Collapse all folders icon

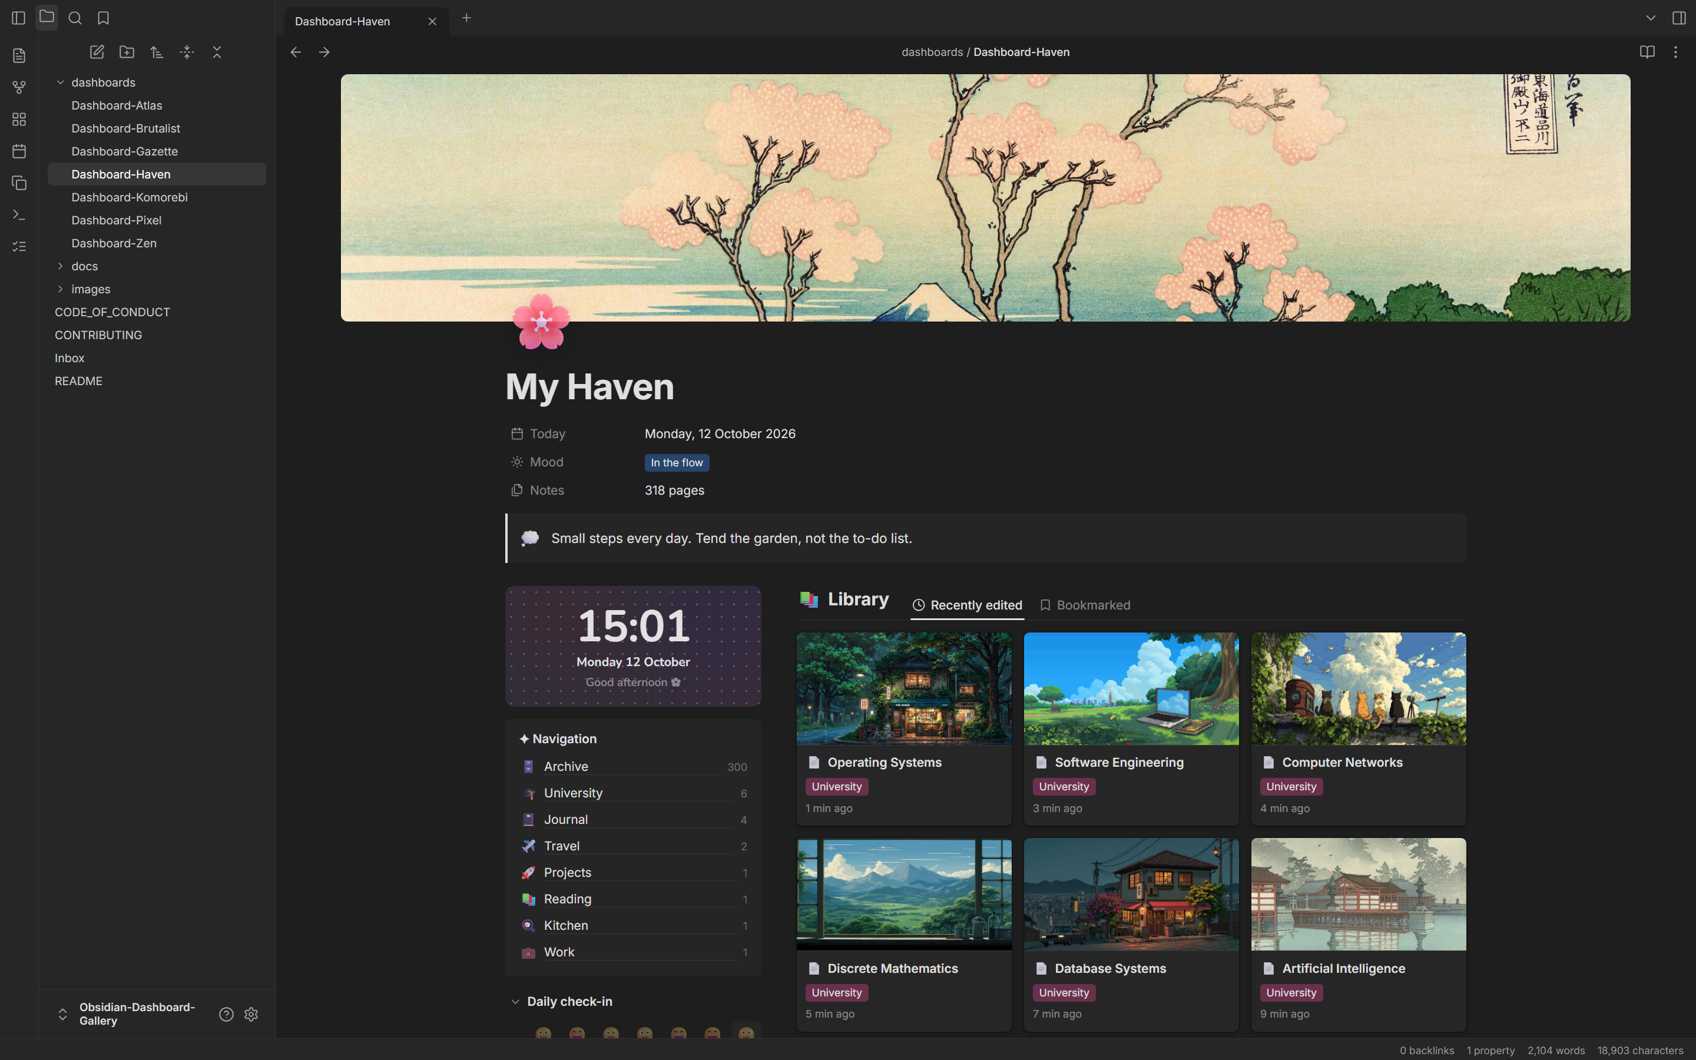click(217, 52)
